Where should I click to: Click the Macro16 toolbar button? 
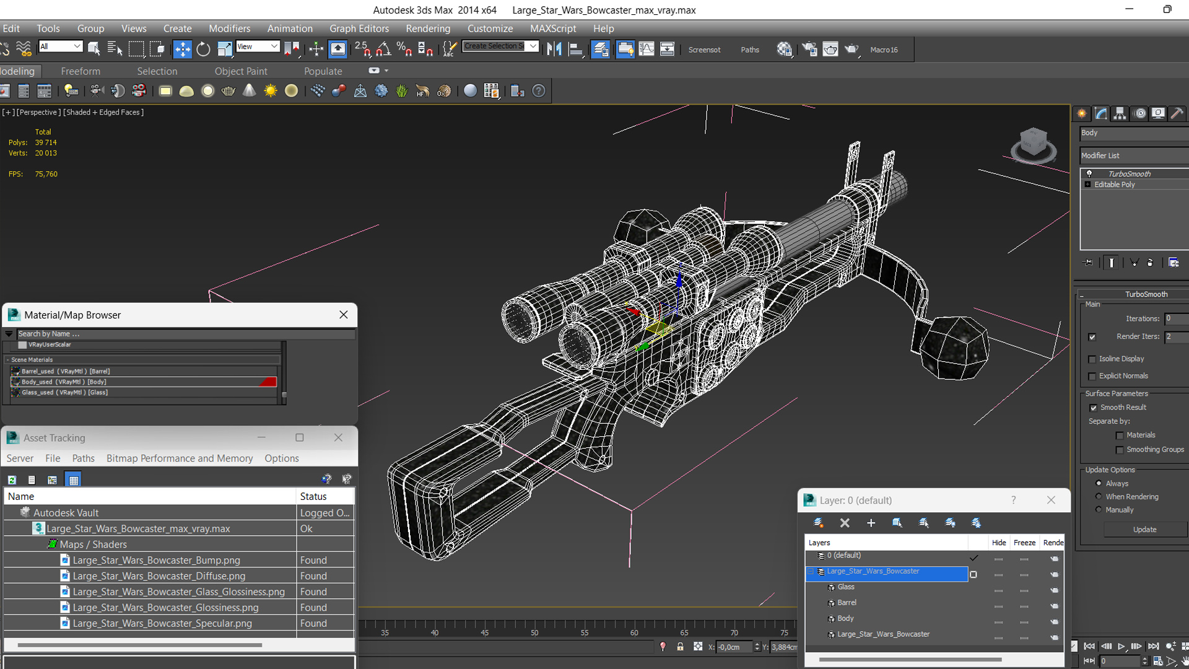click(x=884, y=50)
